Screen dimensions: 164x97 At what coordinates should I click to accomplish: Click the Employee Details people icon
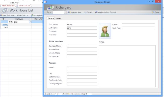[50, 8]
